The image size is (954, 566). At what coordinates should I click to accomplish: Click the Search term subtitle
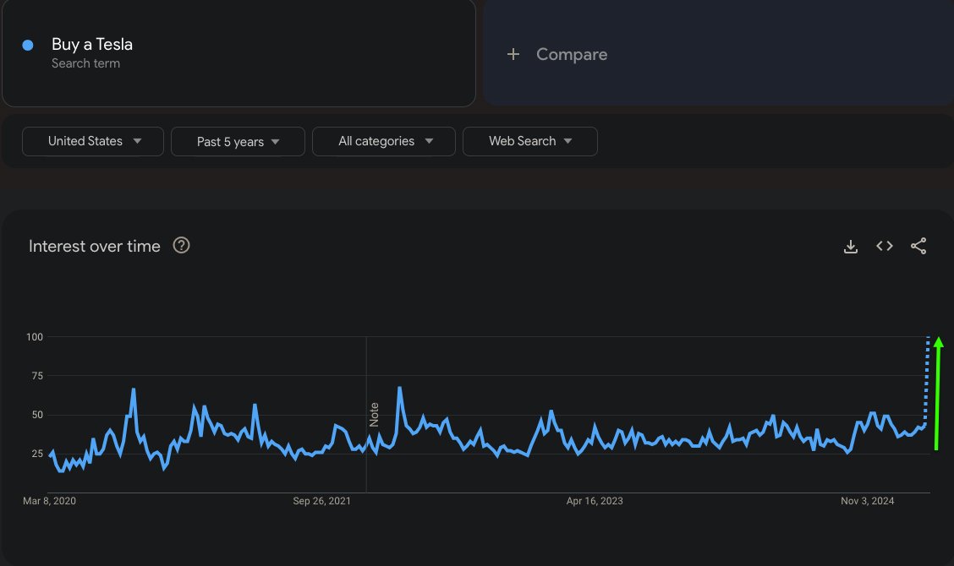point(85,63)
